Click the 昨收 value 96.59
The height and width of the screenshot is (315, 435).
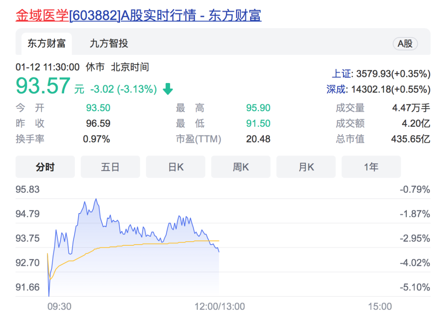coord(98,123)
